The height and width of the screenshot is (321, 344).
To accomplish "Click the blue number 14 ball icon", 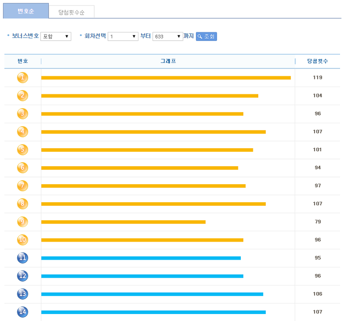I will [x=22, y=312].
